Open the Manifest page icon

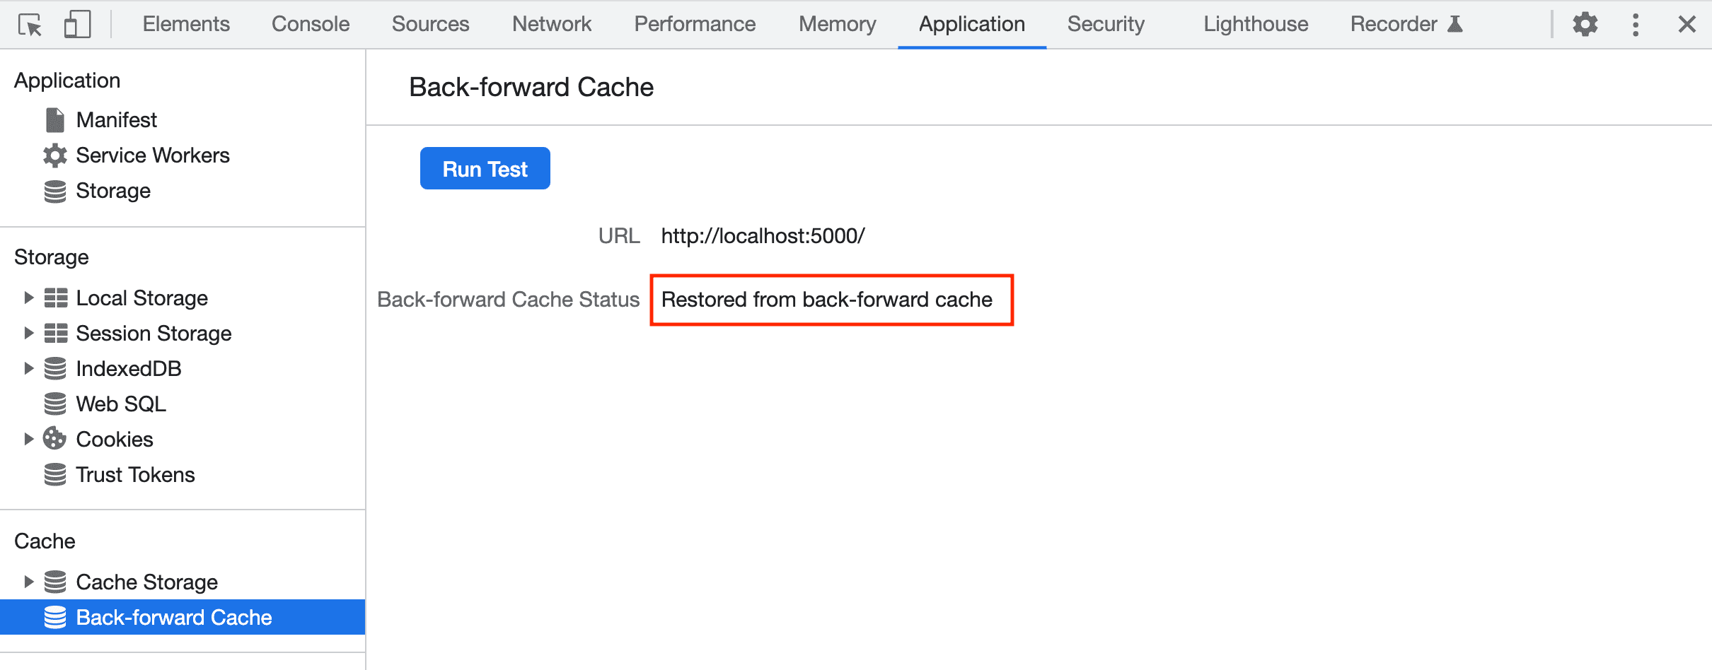[x=54, y=119]
